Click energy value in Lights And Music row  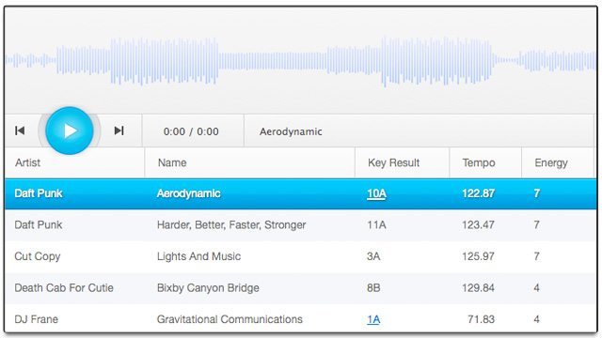[x=537, y=256]
